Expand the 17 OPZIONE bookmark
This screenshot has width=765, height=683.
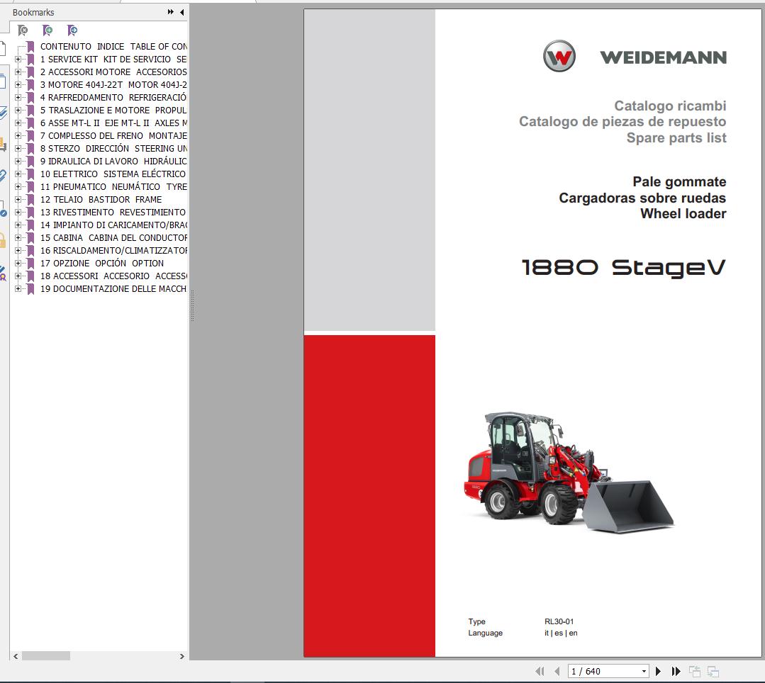click(18, 264)
